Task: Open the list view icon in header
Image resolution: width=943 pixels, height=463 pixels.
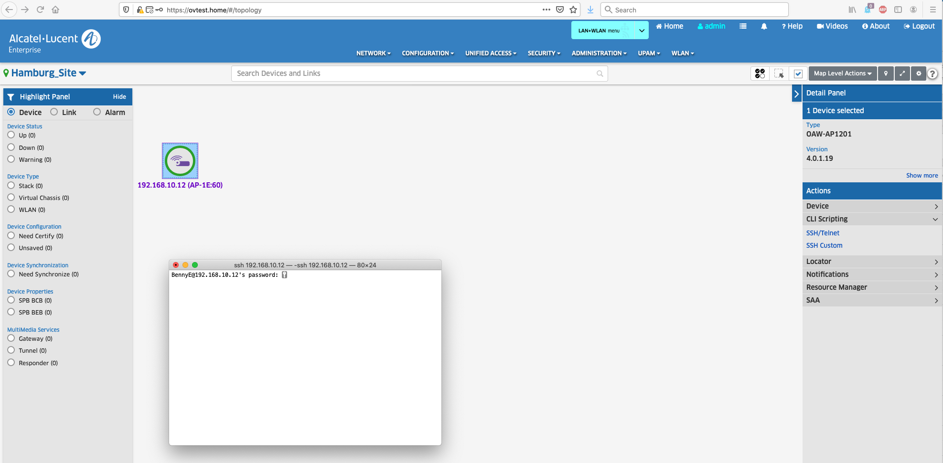Action: 743,27
